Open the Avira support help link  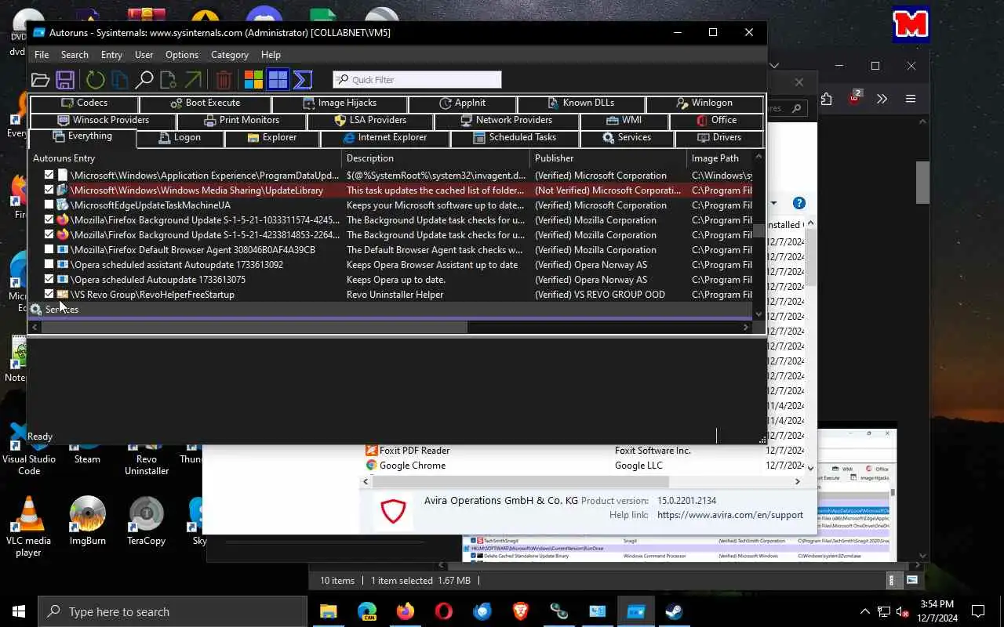[730, 515]
